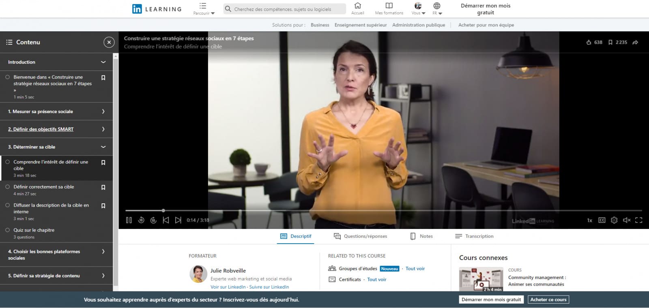Click Suivre sur LinkedIn link
The width and height of the screenshot is (649, 308).
(269, 287)
